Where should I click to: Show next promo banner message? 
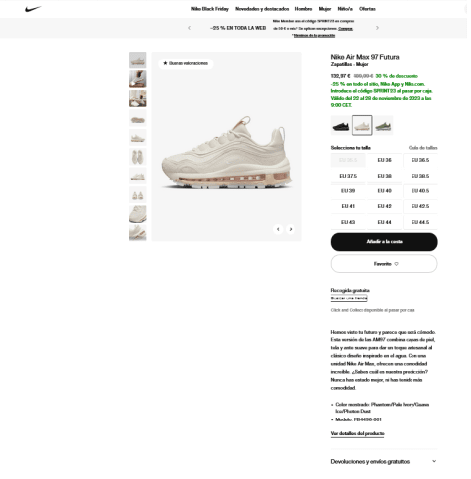(377, 28)
